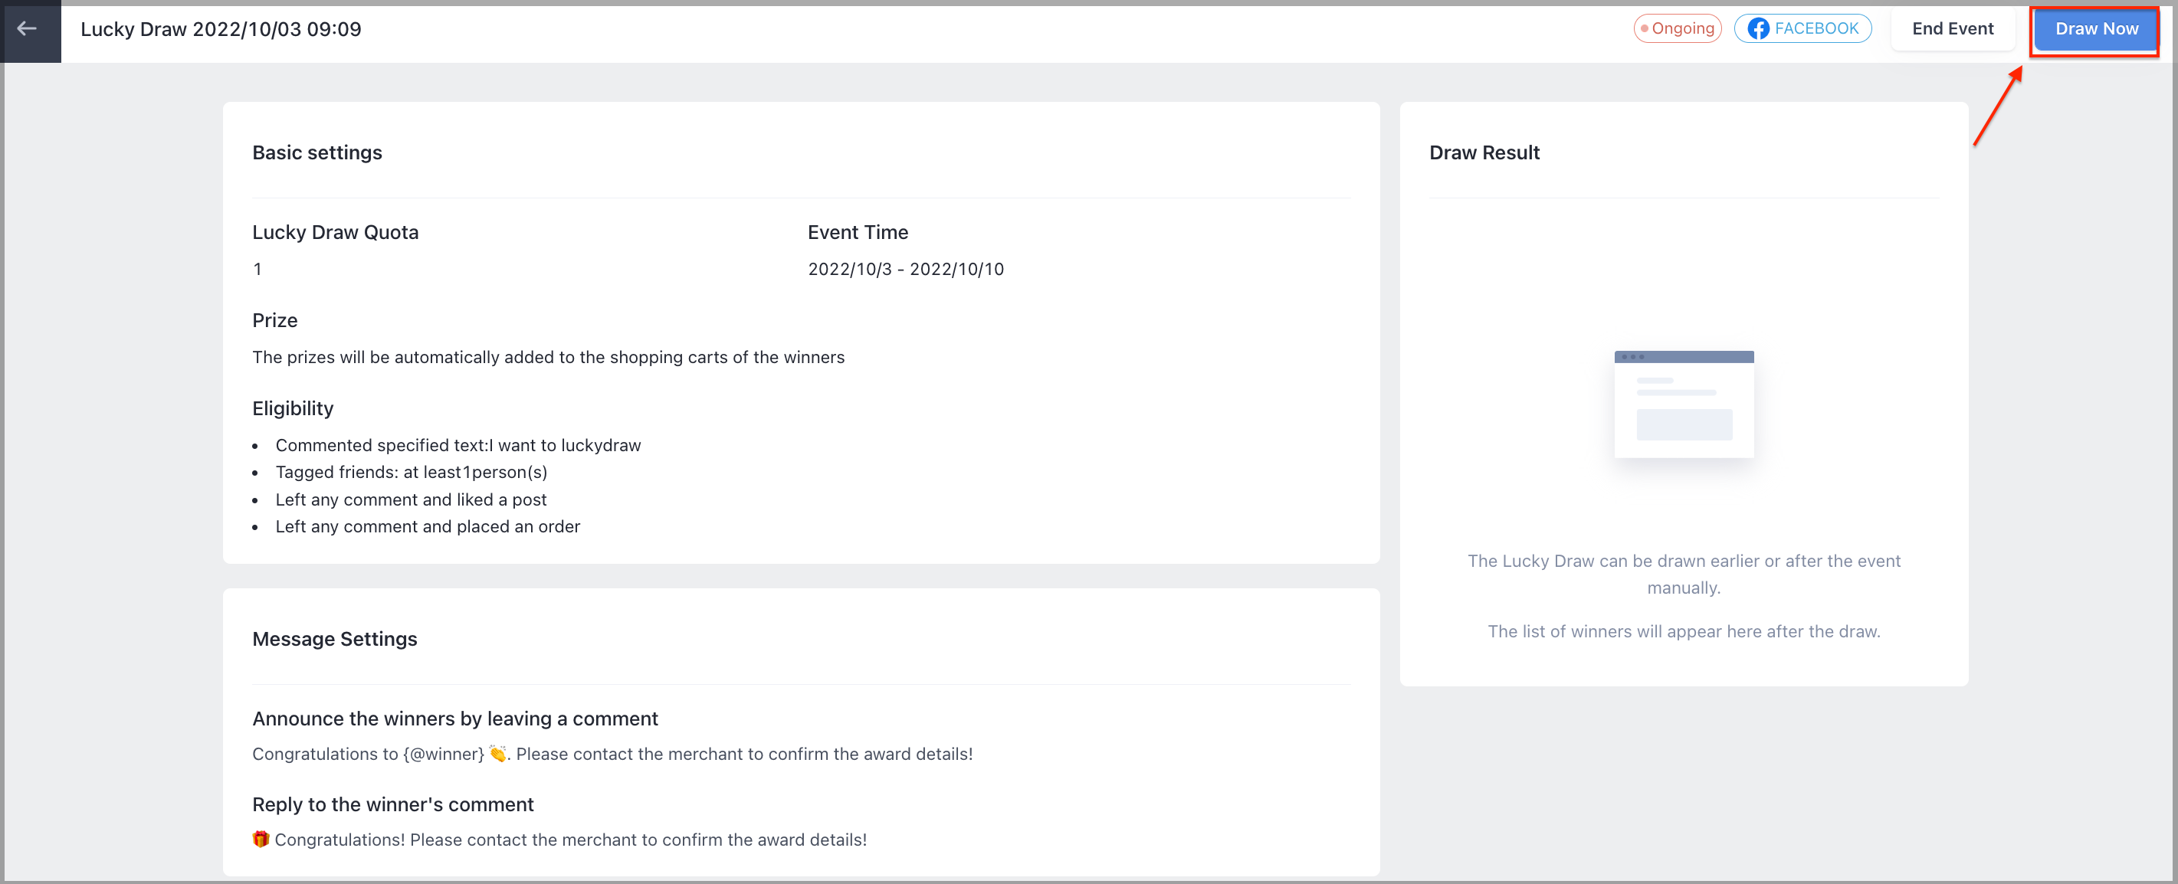Screen dimensions: 2178x884
Task: Click the Basic settings heading
Action: point(317,153)
